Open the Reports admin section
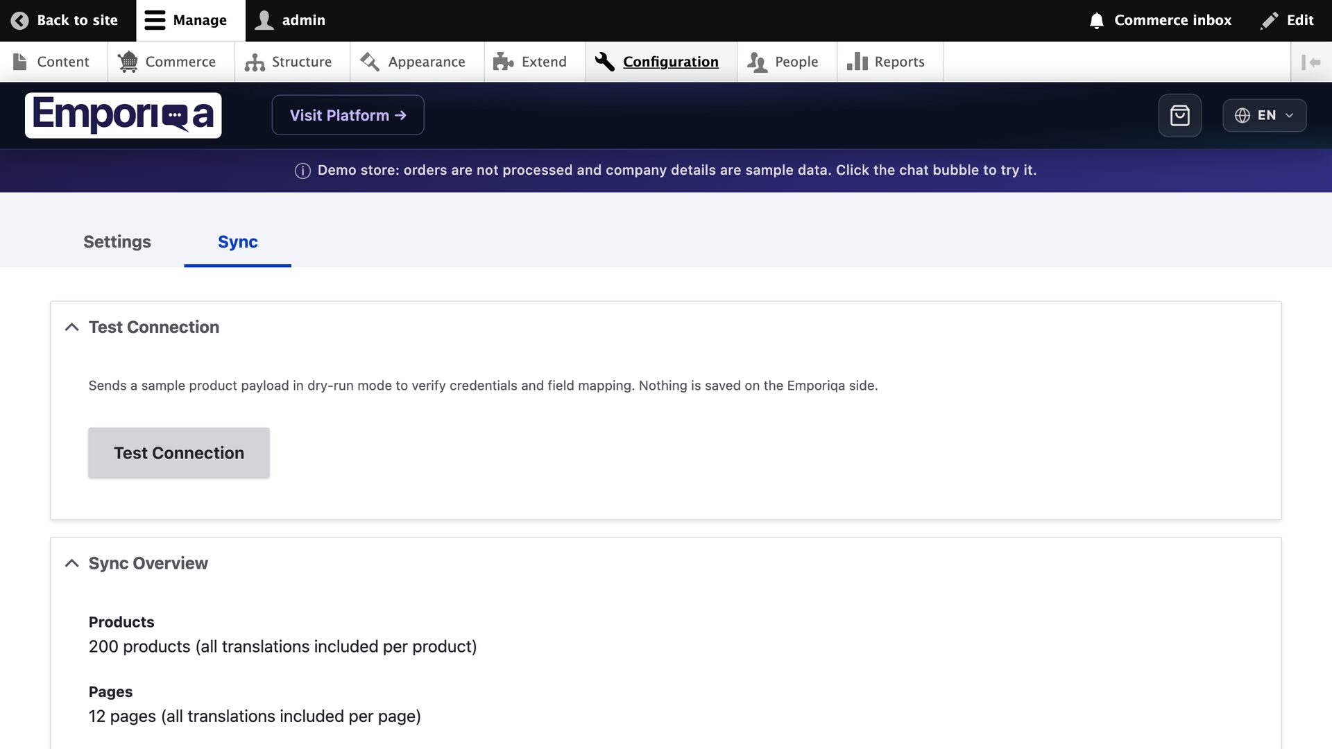1332x749 pixels. [889, 62]
